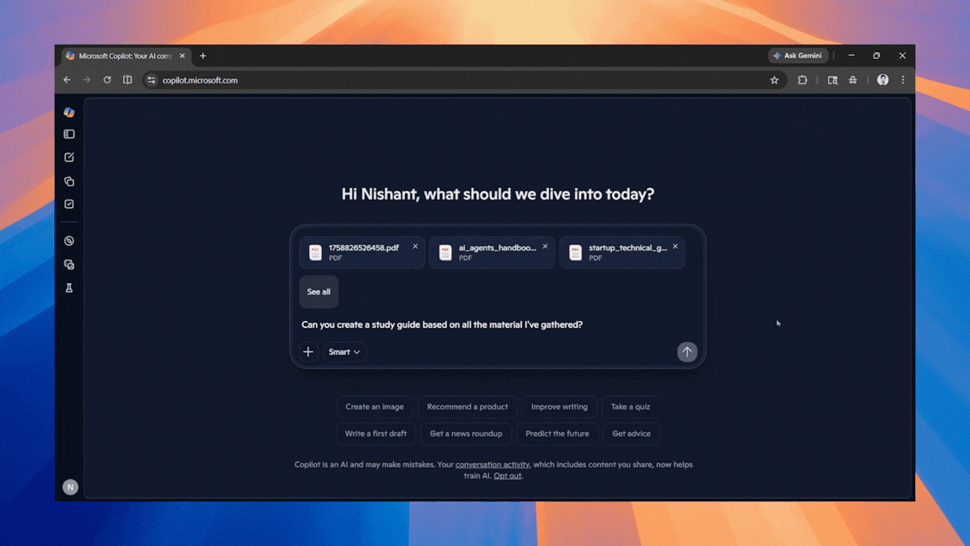This screenshot has width=970, height=546.
Task: Open the N profile avatar
Action: click(71, 487)
